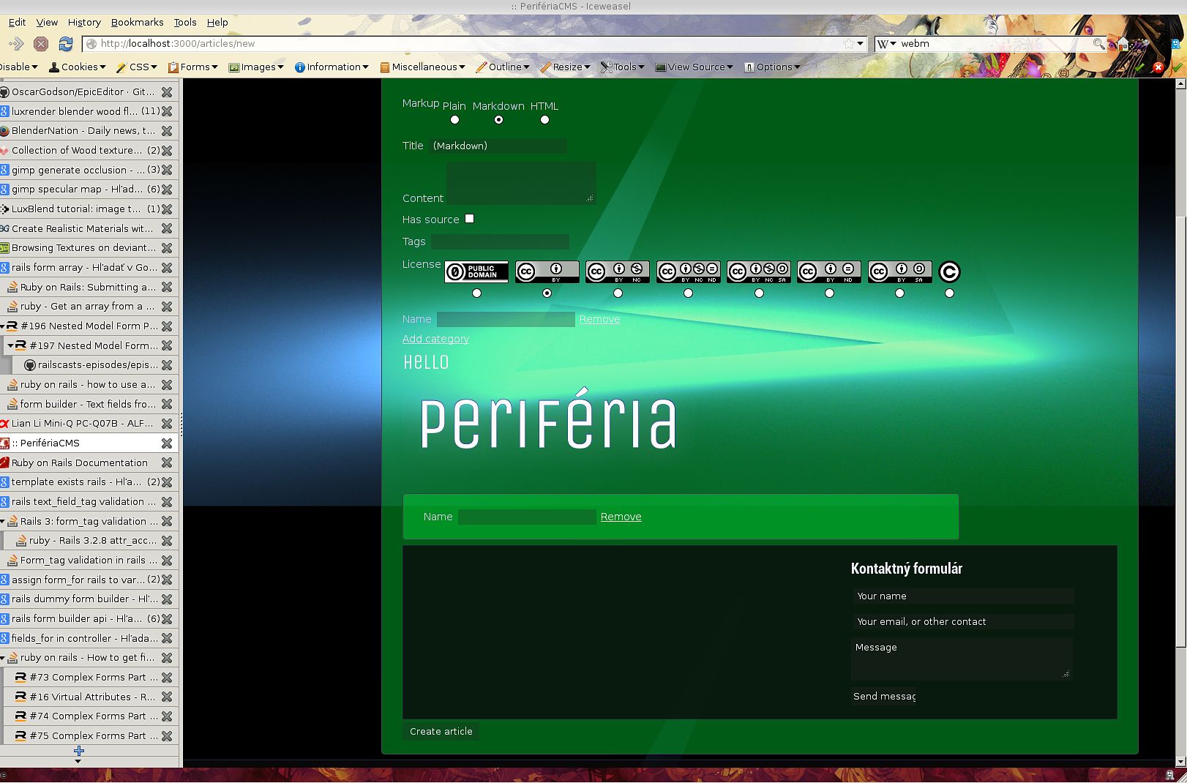Collapse the #196 Nested Model Form tab group
Viewport: 1187px width, 783px height.
[x=4, y=326]
